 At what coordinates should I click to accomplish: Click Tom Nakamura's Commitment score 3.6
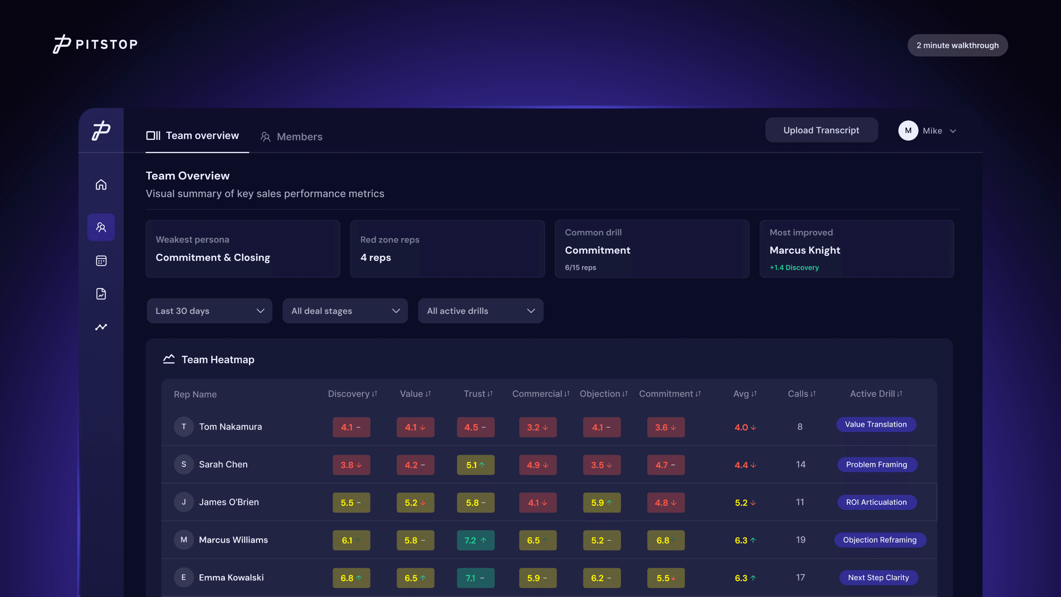coord(666,427)
